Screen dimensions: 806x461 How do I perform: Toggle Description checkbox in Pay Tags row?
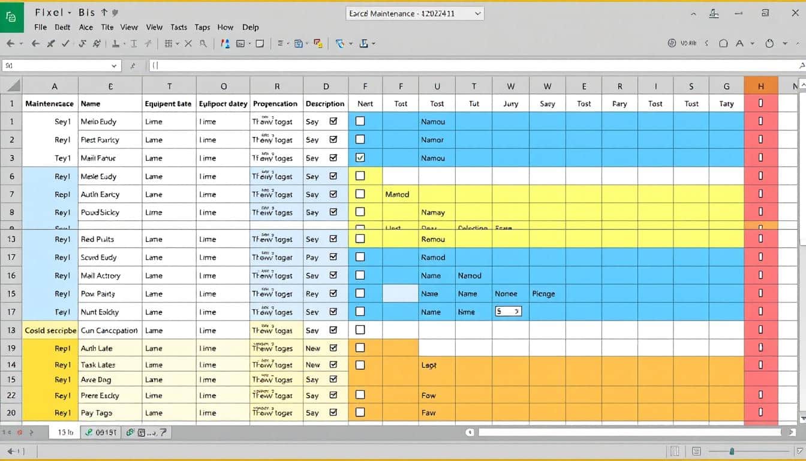(x=333, y=412)
